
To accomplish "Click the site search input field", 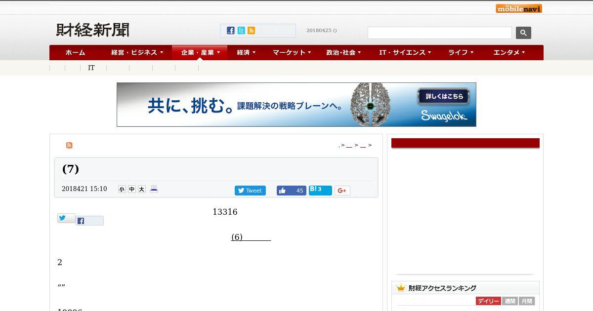I will [x=440, y=33].
